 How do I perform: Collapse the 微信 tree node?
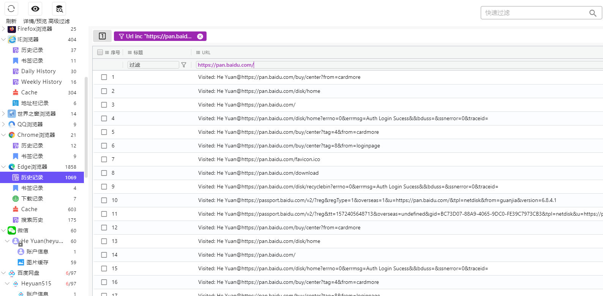[4, 230]
